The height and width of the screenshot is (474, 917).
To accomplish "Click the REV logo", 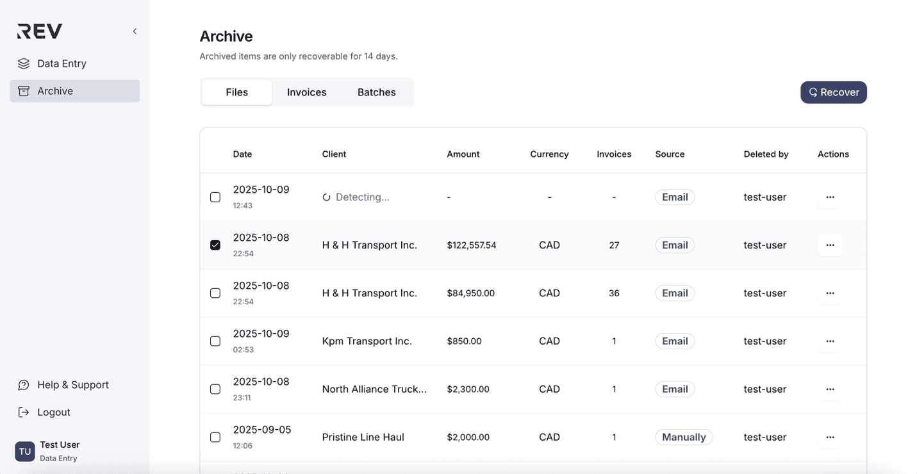I will pos(40,31).
